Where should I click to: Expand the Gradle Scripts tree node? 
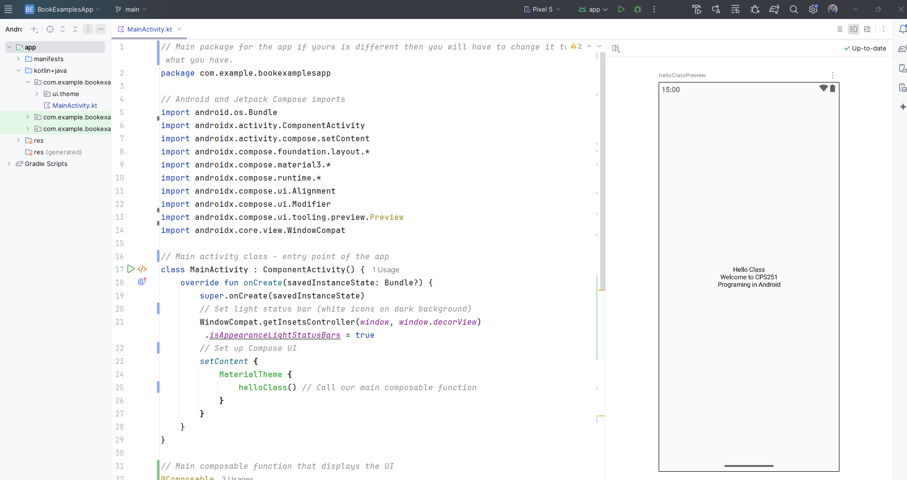click(x=9, y=164)
